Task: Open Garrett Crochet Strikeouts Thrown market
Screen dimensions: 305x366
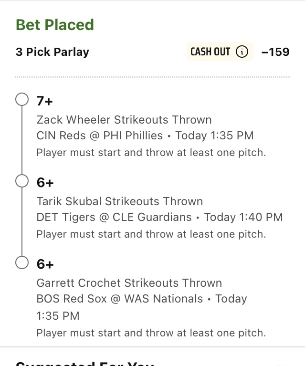Action: point(129,283)
